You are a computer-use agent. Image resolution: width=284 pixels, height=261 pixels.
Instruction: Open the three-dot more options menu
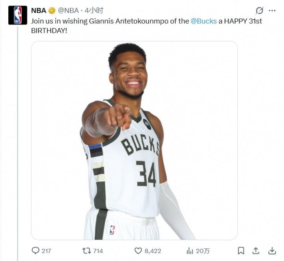[272, 11]
